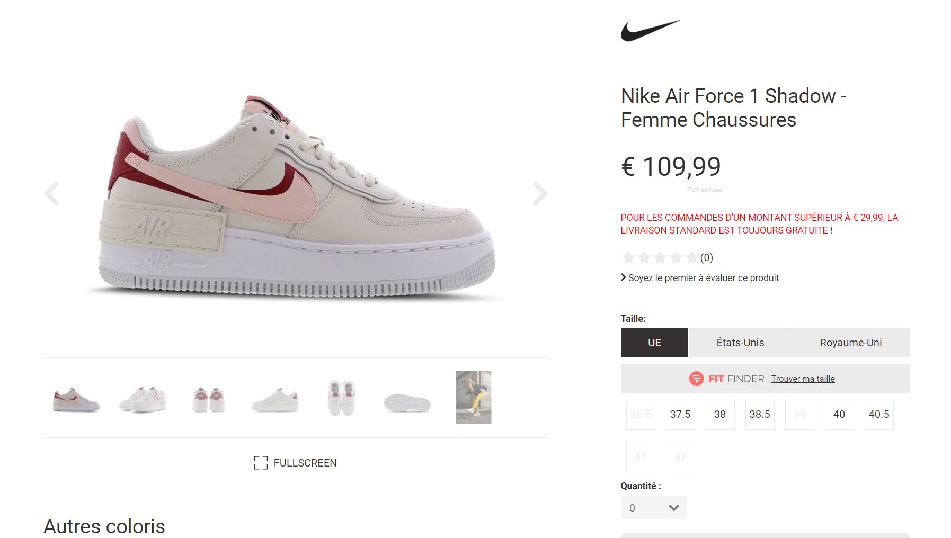This screenshot has width=951, height=538.
Task: Switch to Royaume-Uni size tab
Action: pos(851,343)
